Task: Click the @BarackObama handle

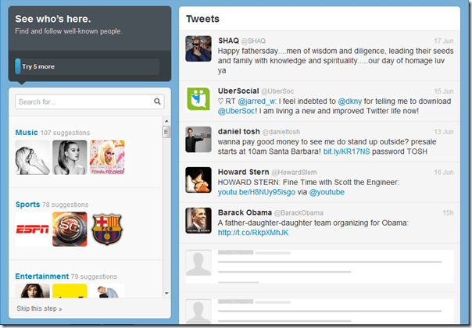Action: pos(299,213)
